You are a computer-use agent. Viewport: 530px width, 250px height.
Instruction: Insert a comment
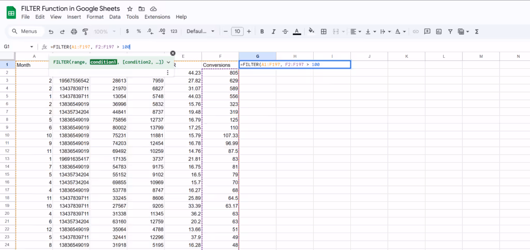click(427, 32)
